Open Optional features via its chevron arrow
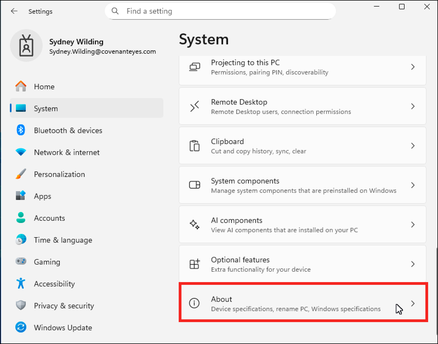 [413, 264]
